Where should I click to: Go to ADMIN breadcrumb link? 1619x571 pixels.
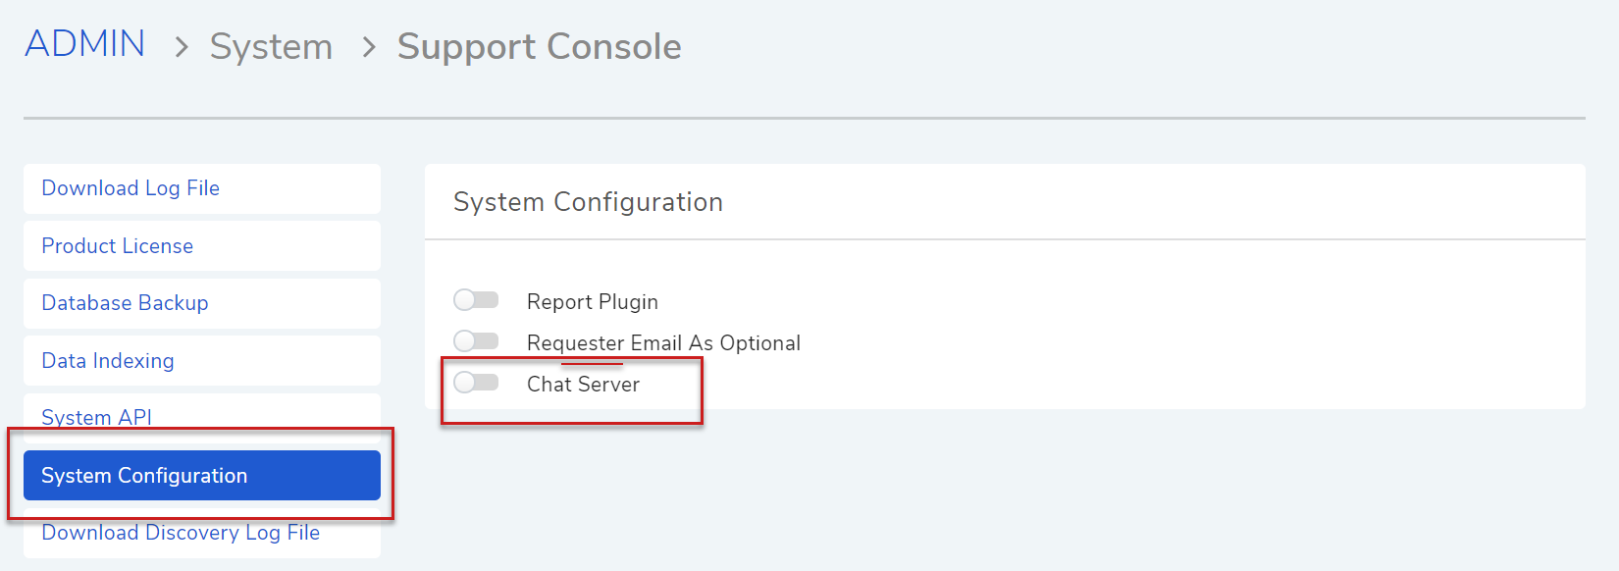coord(84,44)
